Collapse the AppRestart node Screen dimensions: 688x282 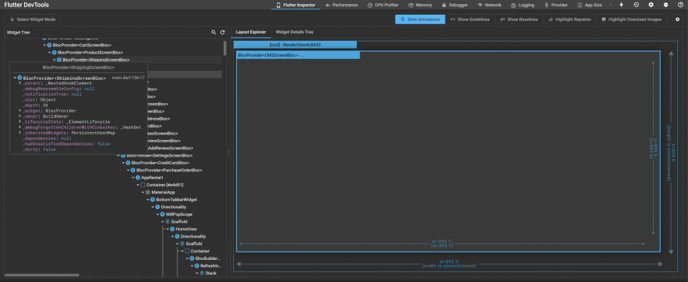click(133, 178)
